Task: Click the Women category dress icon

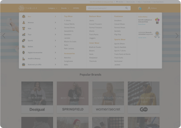Action: 24,22
